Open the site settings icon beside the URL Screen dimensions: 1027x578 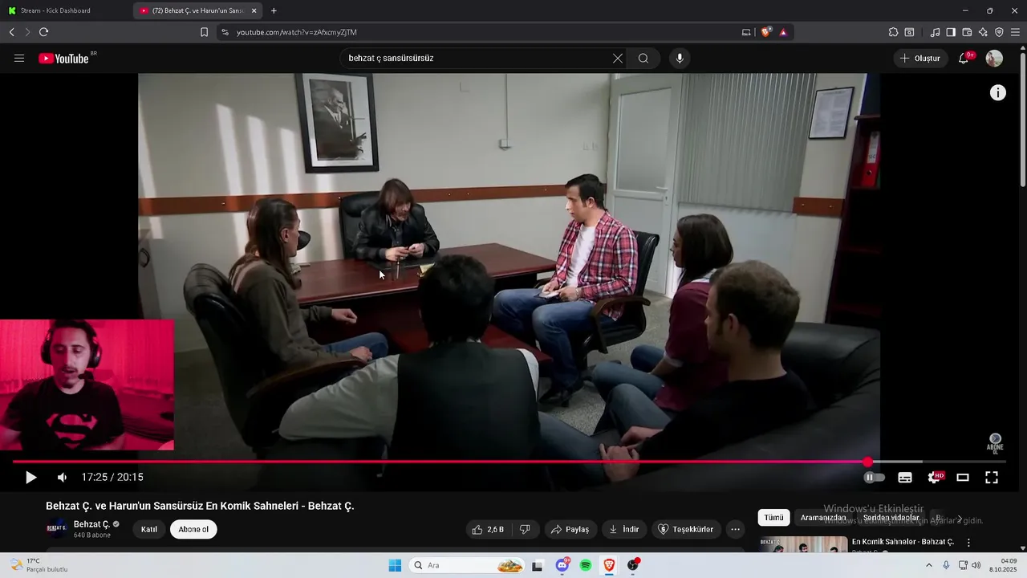(224, 32)
